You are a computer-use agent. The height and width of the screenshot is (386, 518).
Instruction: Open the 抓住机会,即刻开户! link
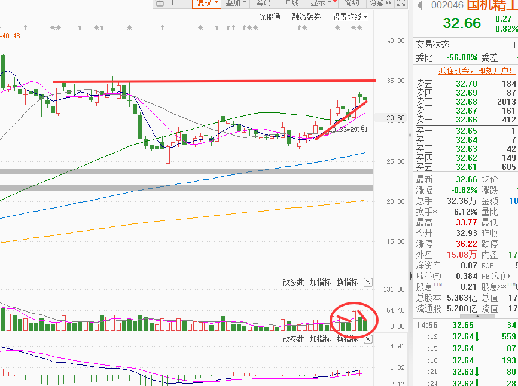(476, 71)
